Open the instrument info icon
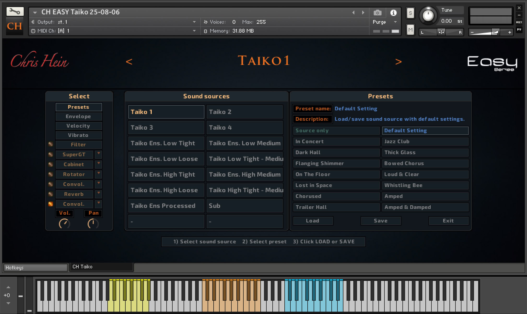527x314 pixels. pyautogui.click(x=393, y=13)
